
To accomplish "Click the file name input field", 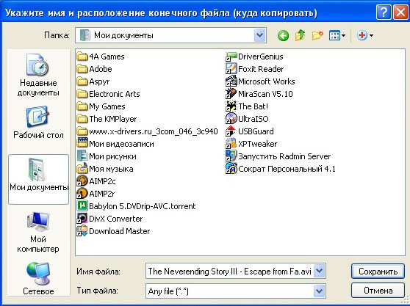I will tap(229, 272).
